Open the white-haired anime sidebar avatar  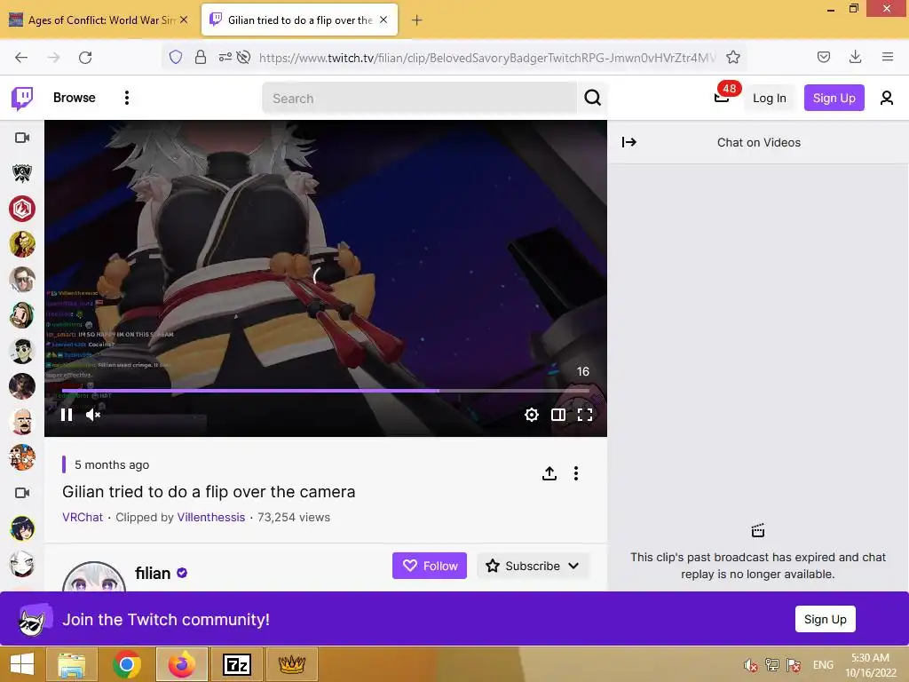click(x=22, y=564)
